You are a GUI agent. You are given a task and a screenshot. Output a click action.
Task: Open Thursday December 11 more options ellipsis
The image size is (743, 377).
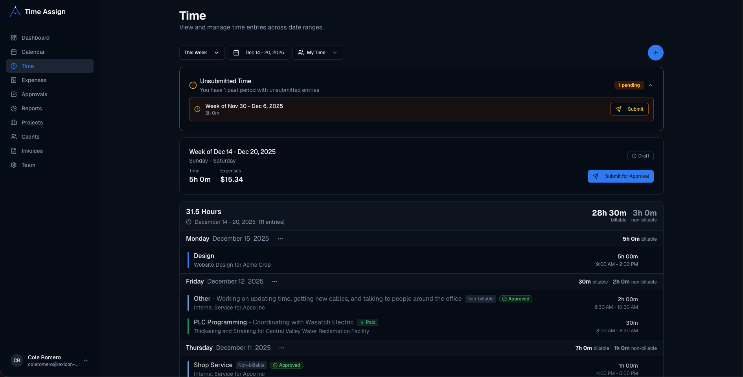(x=282, y=348)
